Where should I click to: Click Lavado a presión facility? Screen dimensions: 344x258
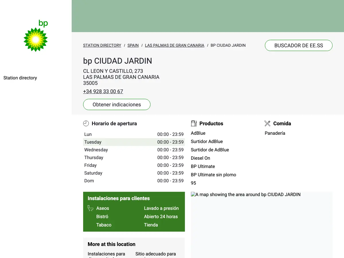161,208
